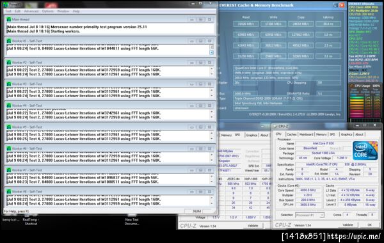Screen dimensions: 384x243
Task: Open the Graphics tab in the rear CPU-Z window
Action: click(x=252, y=135)
